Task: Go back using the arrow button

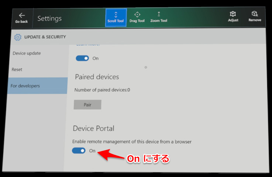Action: [21, 18]
